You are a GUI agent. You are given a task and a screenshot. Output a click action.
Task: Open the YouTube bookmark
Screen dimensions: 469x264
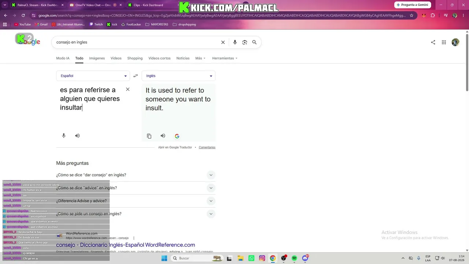coord(22,25)
